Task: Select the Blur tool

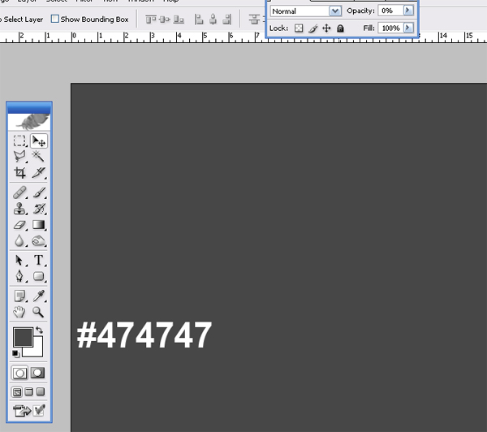Action: [x=19, y=241]
